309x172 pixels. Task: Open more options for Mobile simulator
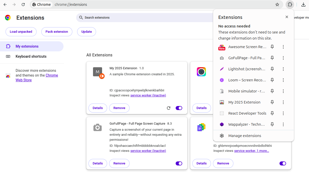click(x=283, y=91)
